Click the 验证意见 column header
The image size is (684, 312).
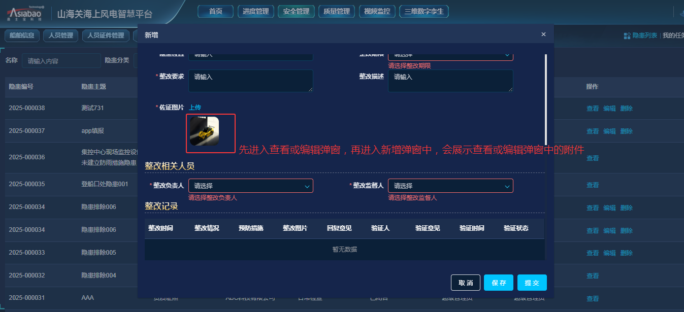[428, 228]
